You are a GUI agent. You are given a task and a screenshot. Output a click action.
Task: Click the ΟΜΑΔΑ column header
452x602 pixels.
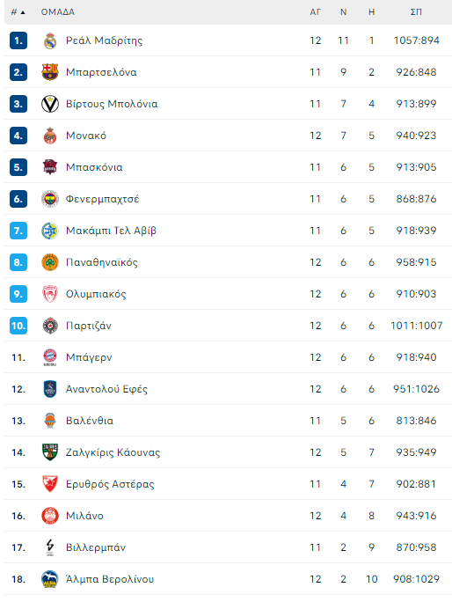58,12
